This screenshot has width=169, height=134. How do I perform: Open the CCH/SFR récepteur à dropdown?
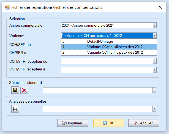154,70
